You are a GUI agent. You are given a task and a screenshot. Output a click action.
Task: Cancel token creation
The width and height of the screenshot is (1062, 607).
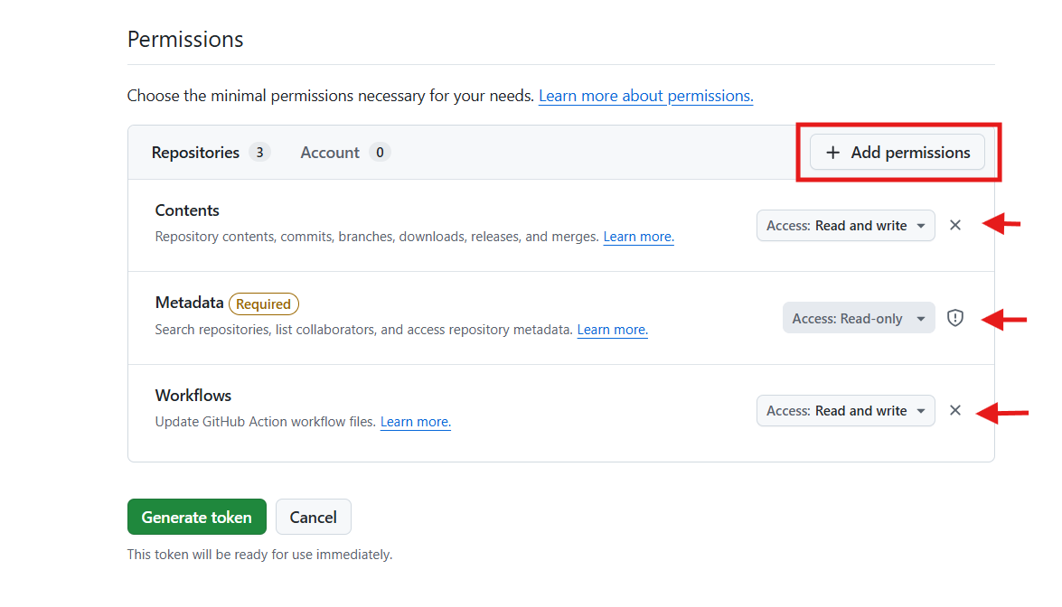pyautogui.click(x=313, y=517)
